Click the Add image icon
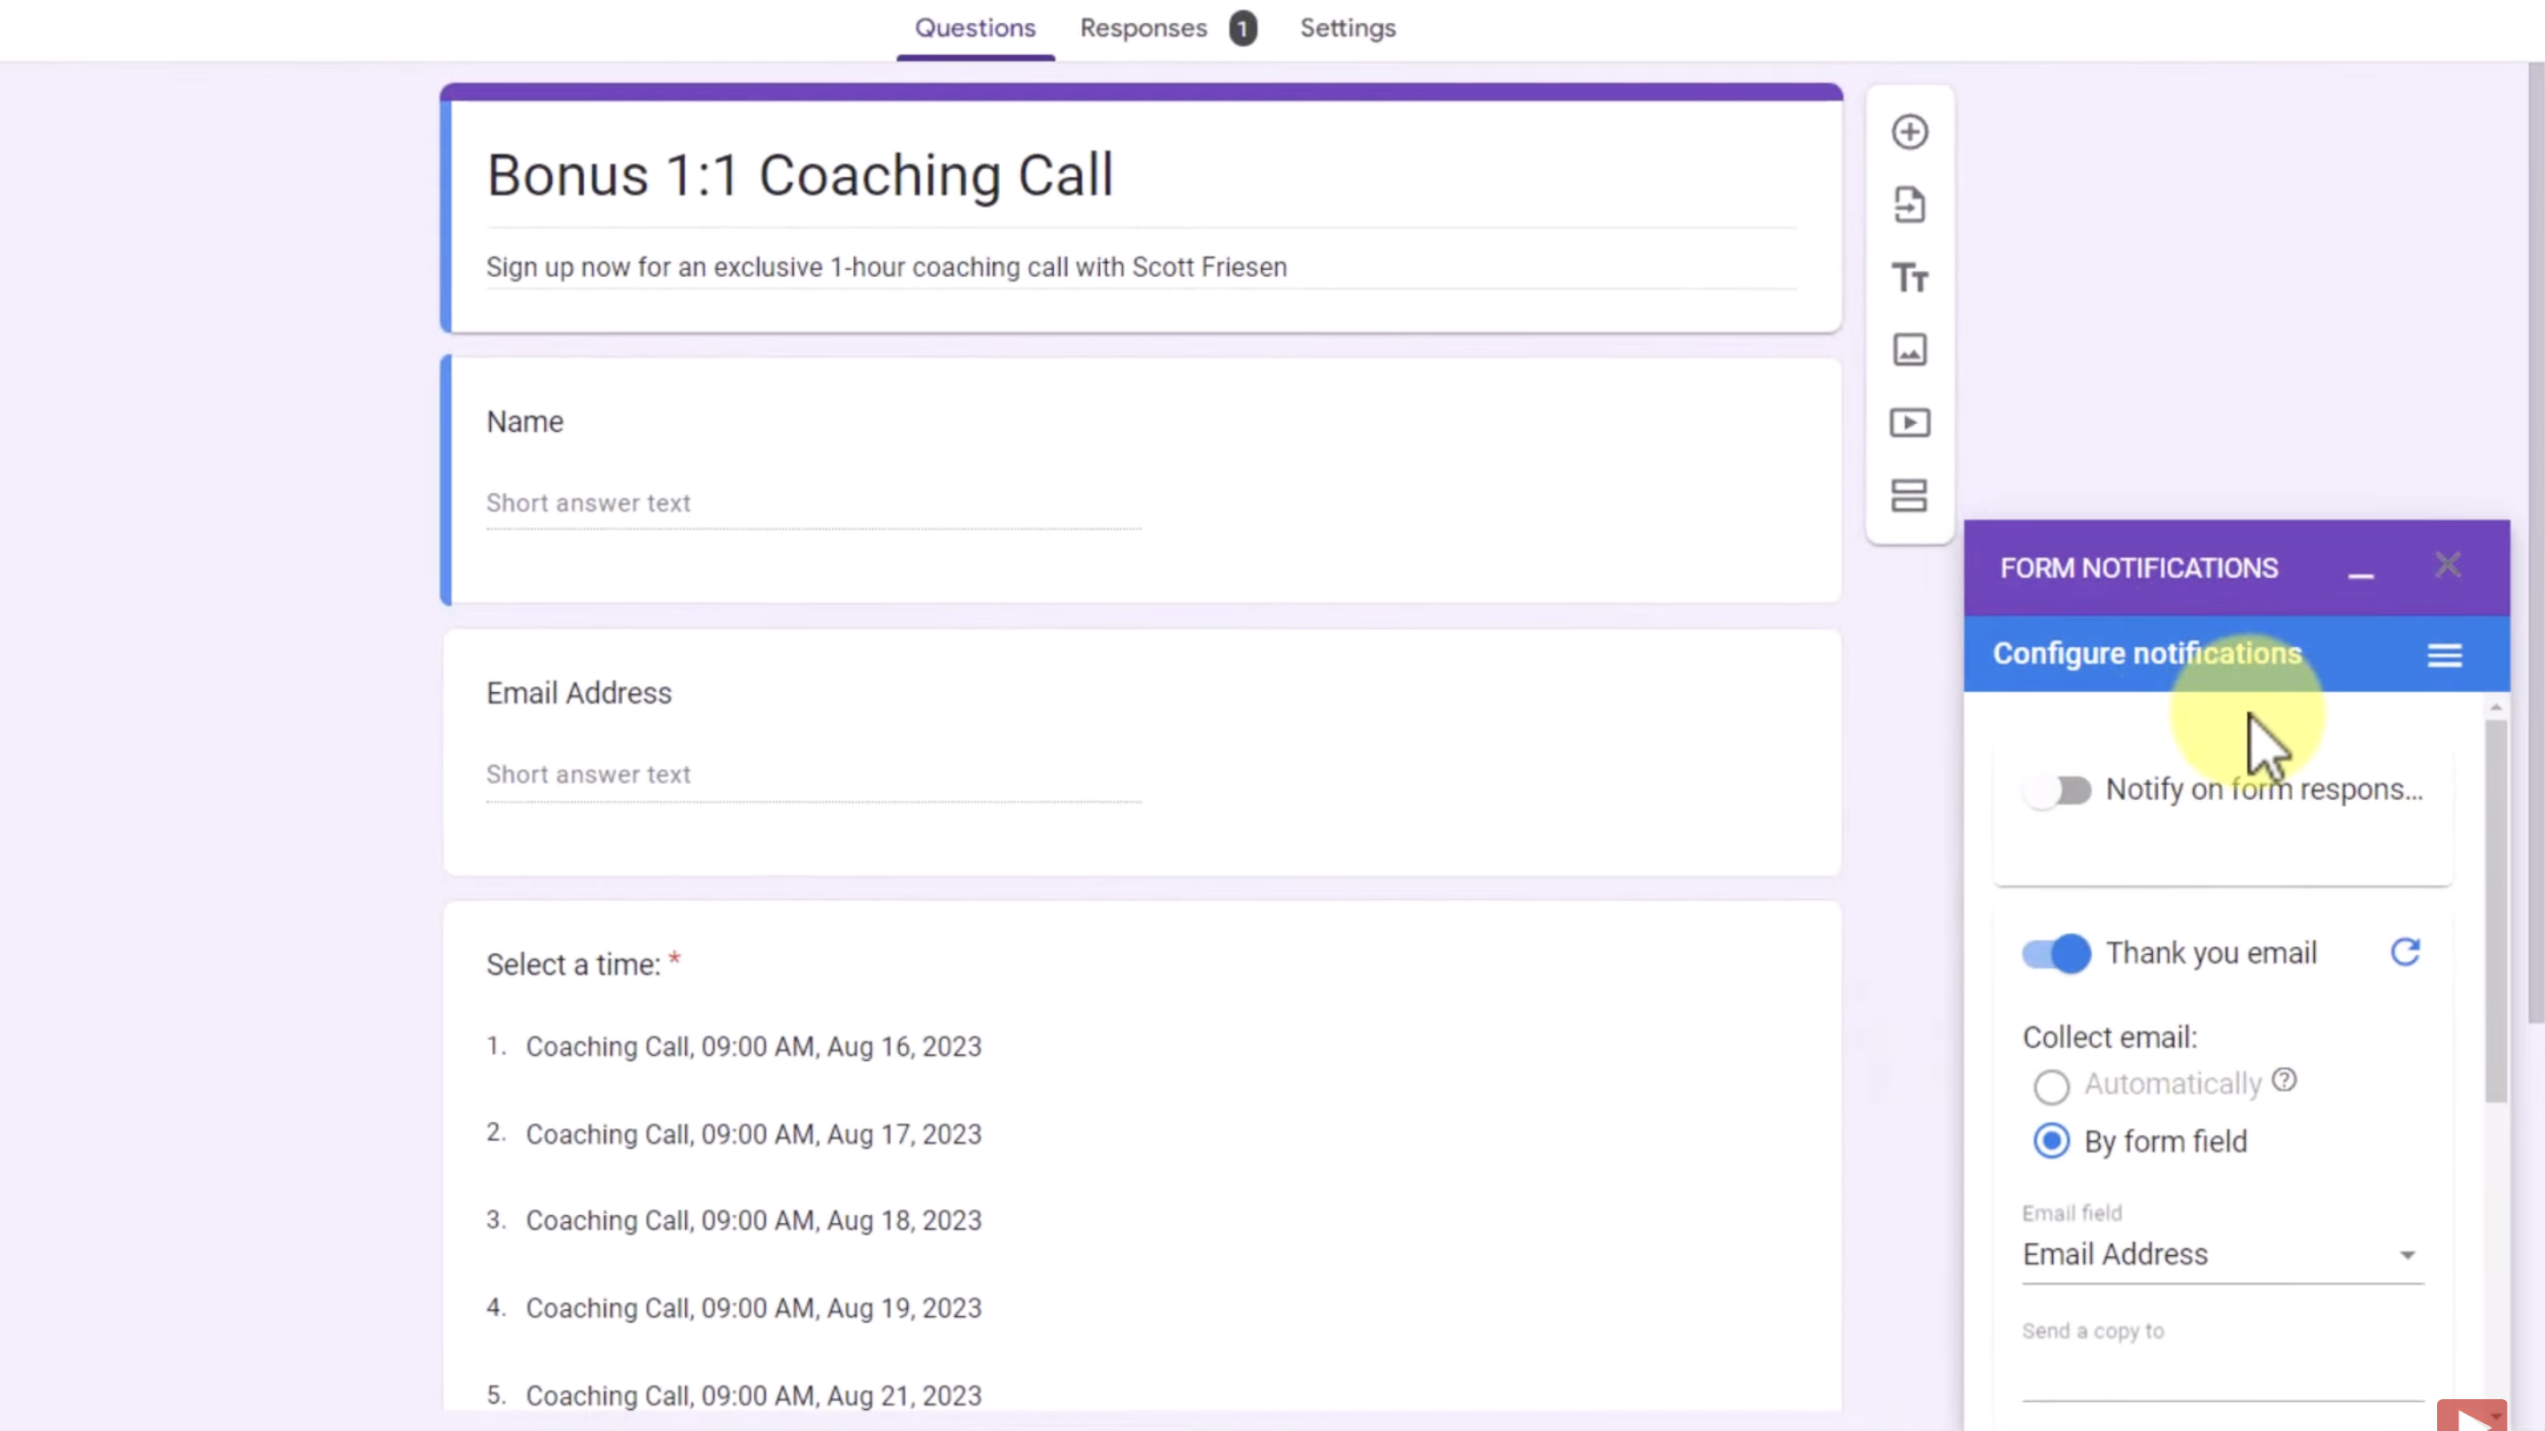 tap(1909, 350)
